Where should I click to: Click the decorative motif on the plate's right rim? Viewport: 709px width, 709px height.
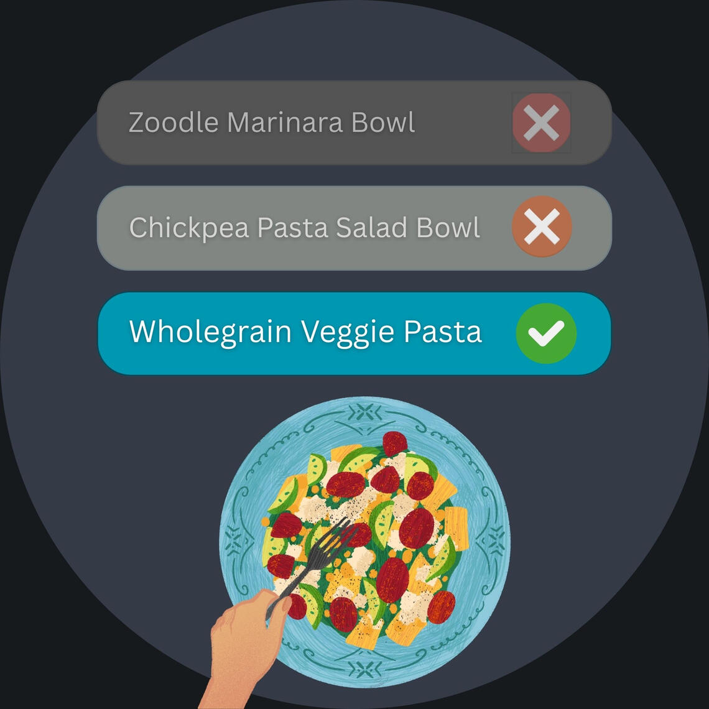click(x=495, y=540)
